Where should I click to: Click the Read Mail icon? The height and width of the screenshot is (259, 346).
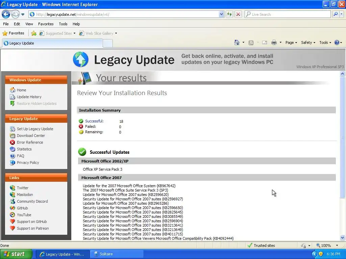265,42
